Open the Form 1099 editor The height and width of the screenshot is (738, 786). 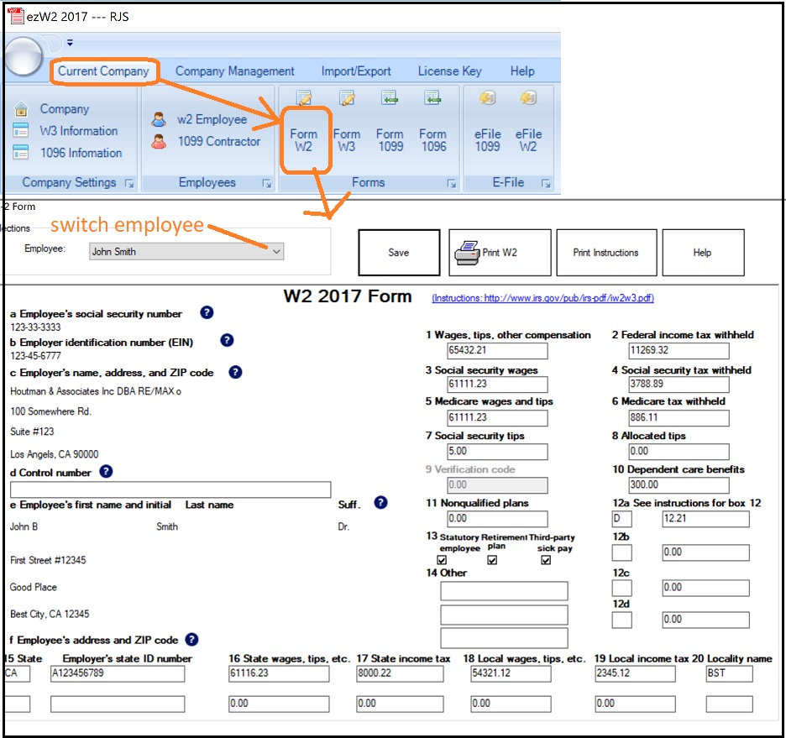click(390, 134)
